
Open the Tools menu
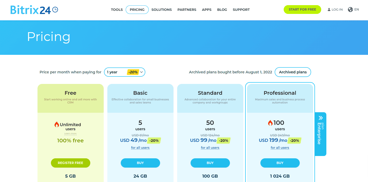[117, 10]
